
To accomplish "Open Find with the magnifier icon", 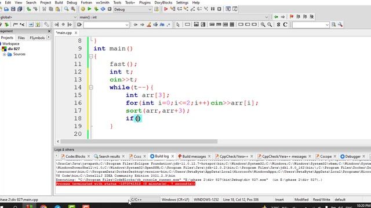I will (x=67, y=9).
